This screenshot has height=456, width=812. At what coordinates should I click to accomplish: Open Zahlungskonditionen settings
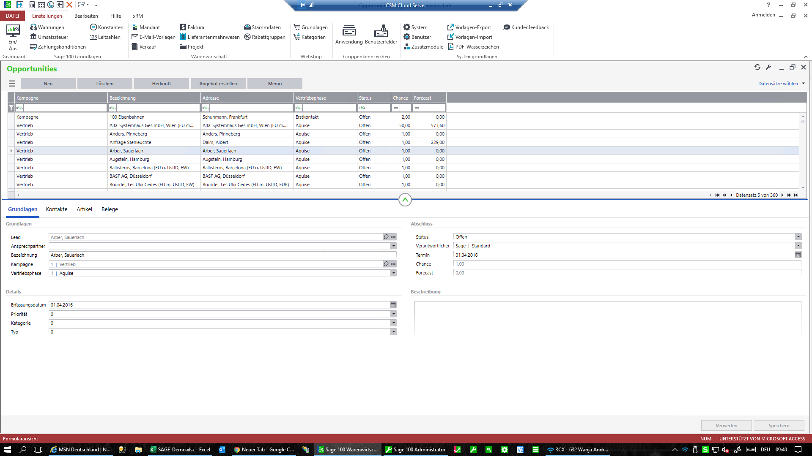pyautogui.click(x=58, y=47)
